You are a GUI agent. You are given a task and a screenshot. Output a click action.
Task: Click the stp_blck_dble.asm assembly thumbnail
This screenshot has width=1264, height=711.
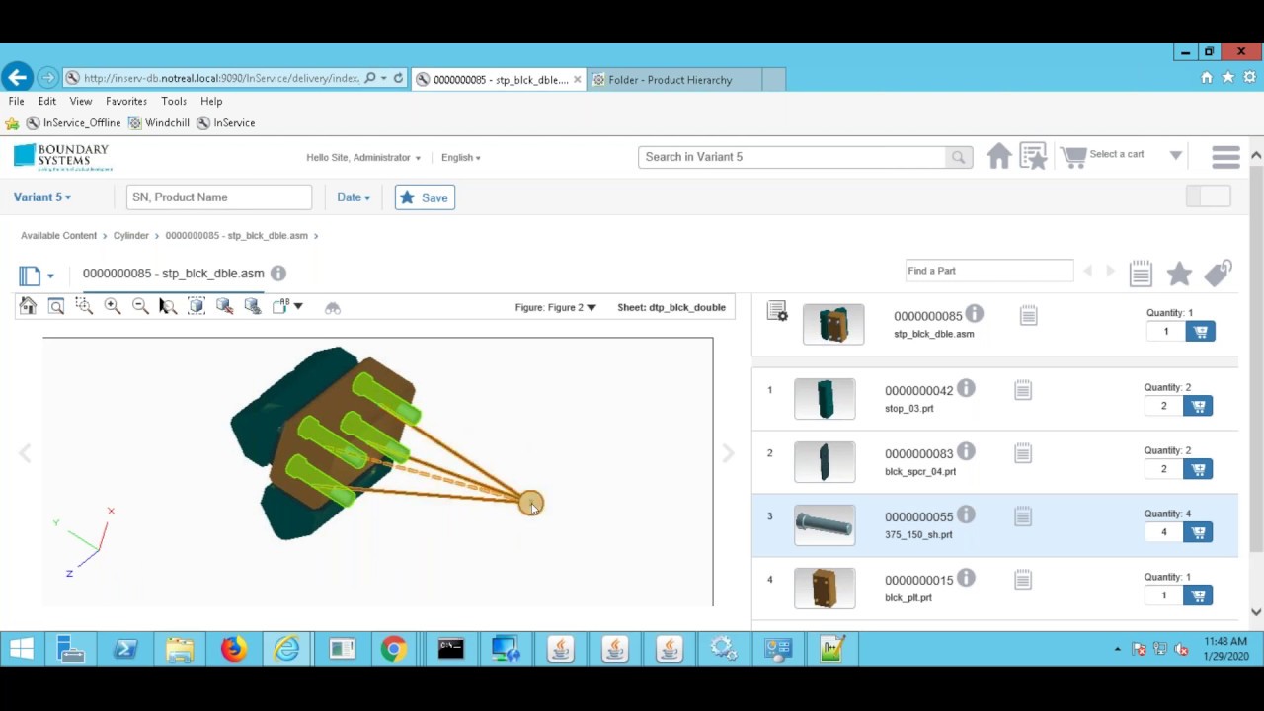pyautogui.click(x=833, y=325)
